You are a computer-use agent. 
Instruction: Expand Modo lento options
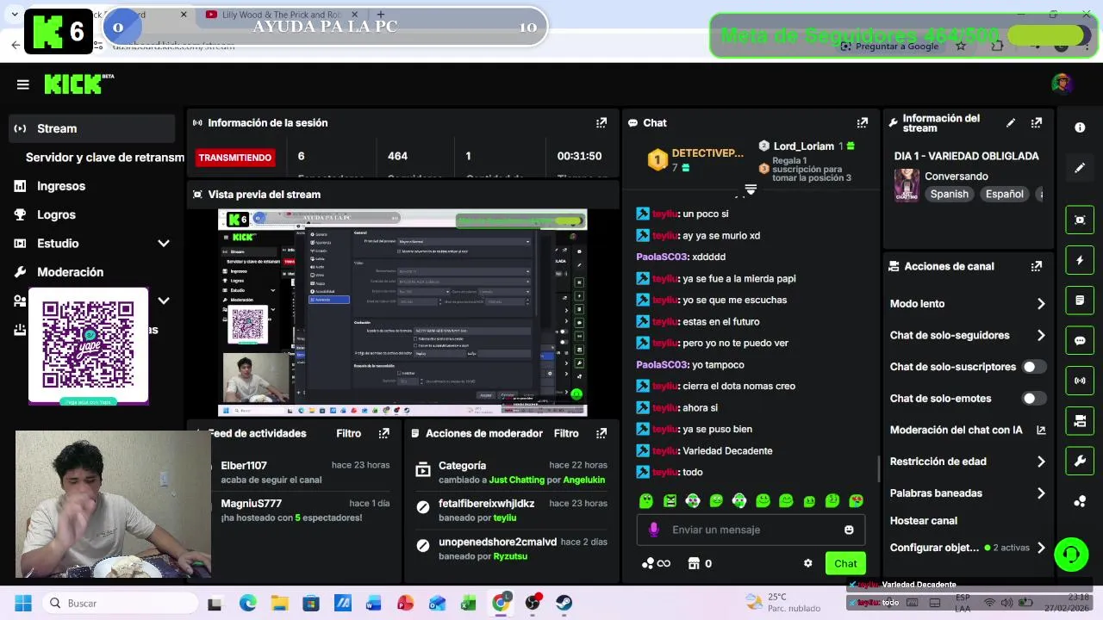point(1041,304)
